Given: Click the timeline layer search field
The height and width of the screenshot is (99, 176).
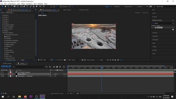Looking at the screenshot, I should 28,67.
